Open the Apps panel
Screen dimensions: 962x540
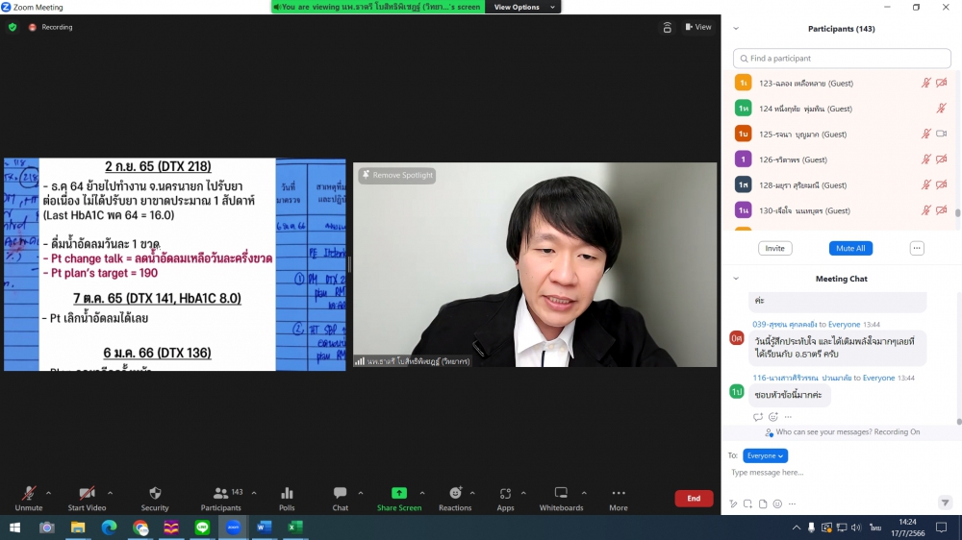505,498
